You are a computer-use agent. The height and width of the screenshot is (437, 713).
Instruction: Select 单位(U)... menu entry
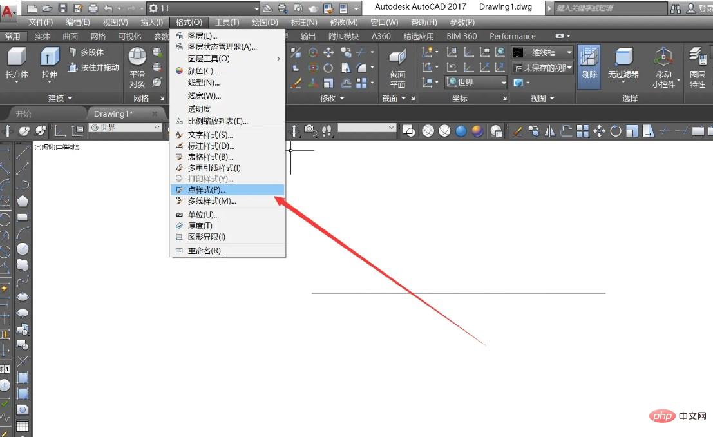[x=227, y=215]
